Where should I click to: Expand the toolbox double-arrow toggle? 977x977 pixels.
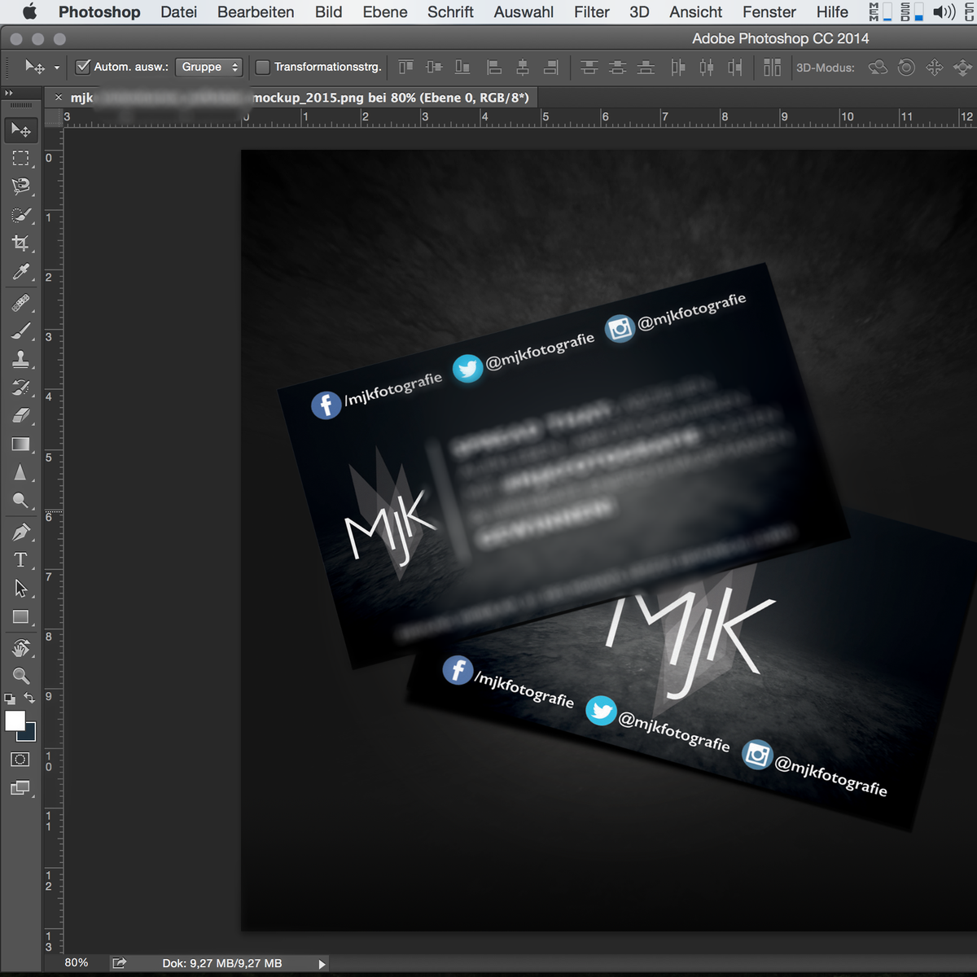pos(9,93)
